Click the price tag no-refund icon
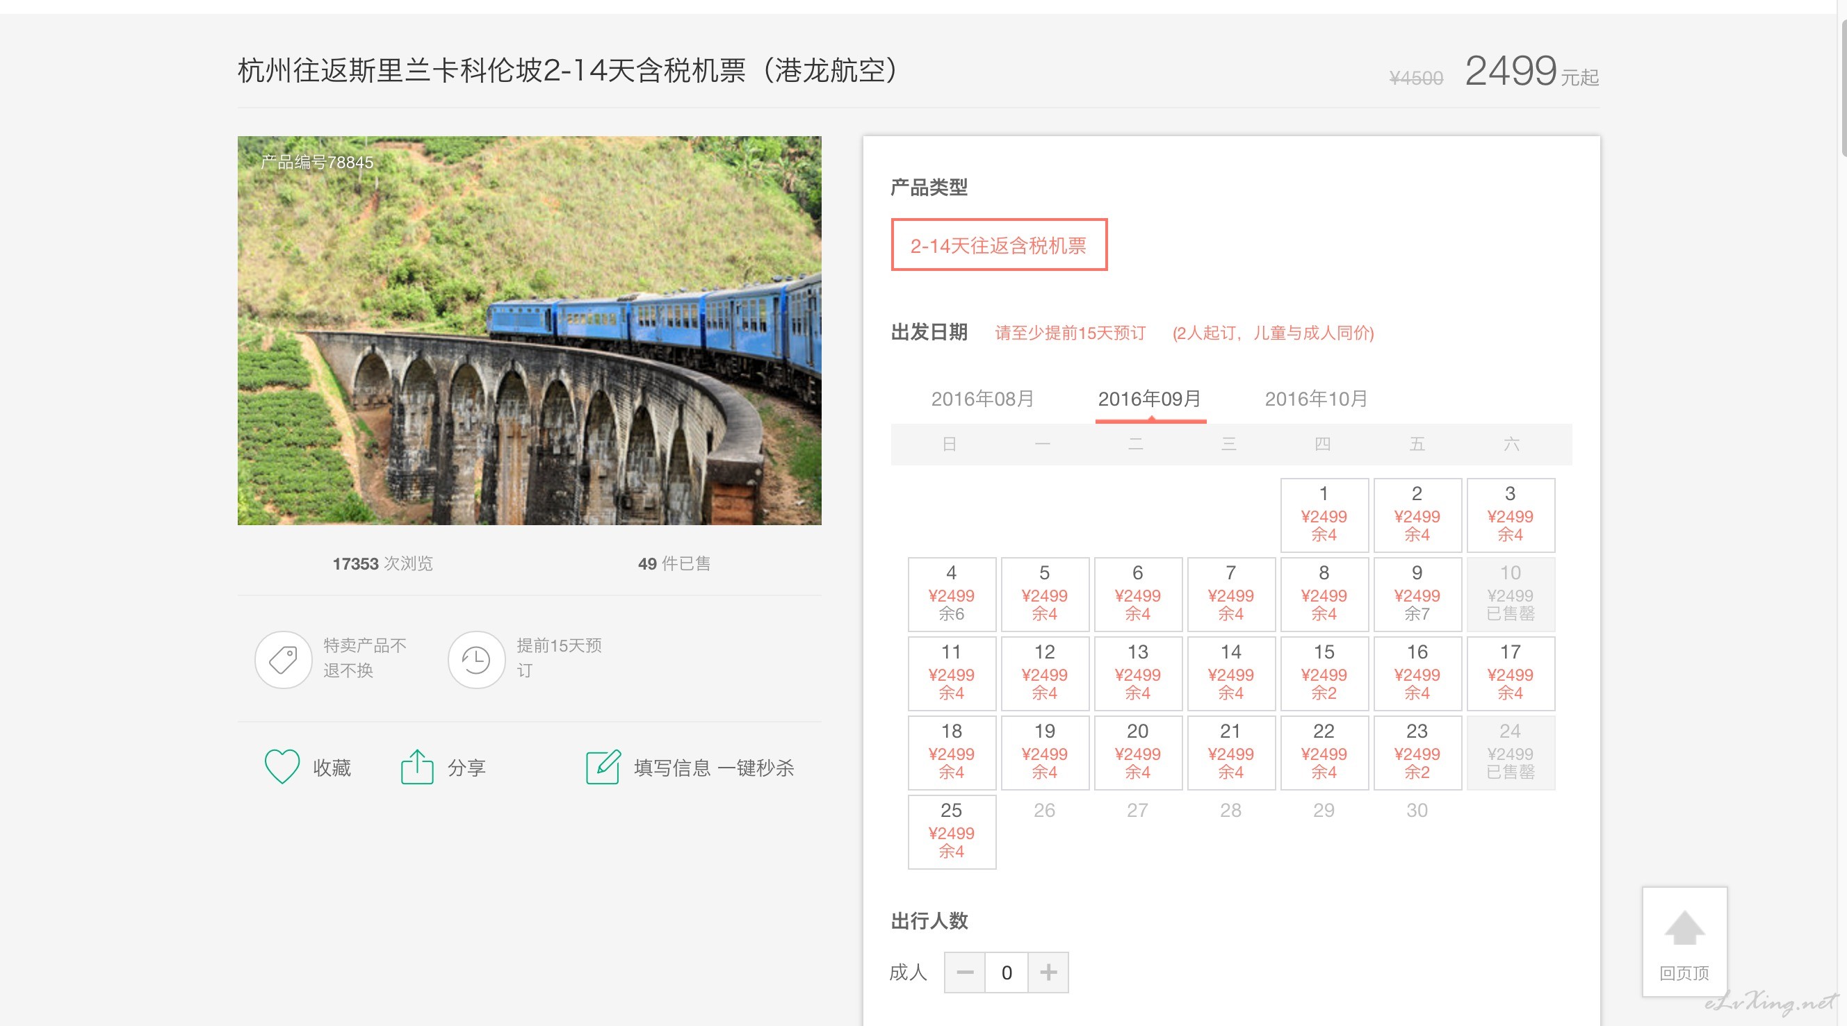 (283, 659)
